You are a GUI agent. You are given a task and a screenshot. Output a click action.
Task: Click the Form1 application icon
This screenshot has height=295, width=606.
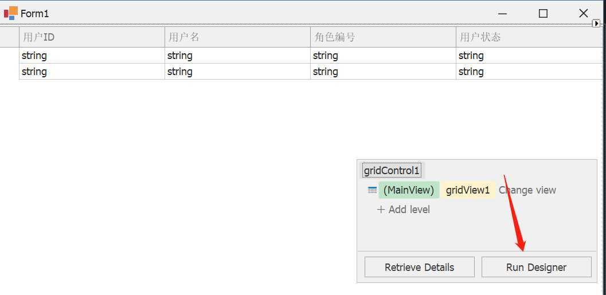pos(10,14)
